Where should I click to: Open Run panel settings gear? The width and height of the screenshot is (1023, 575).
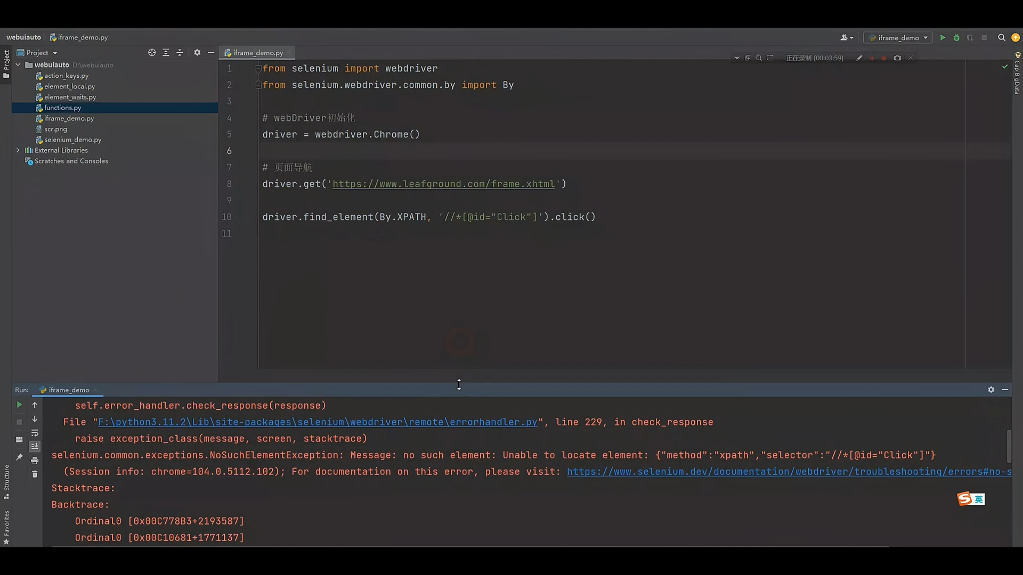click(x=991, y=390)
